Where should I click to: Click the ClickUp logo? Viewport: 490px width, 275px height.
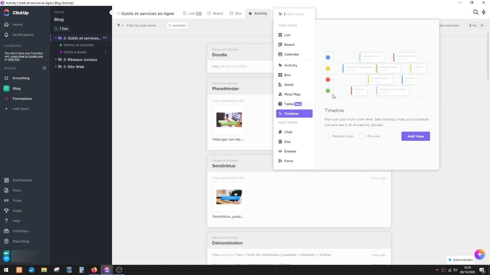click(16, 13)
